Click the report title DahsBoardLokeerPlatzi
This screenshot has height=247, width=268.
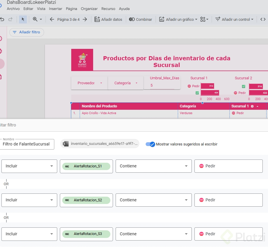32,2
